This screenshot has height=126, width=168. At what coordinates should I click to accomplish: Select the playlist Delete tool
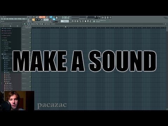pos(31,24)
